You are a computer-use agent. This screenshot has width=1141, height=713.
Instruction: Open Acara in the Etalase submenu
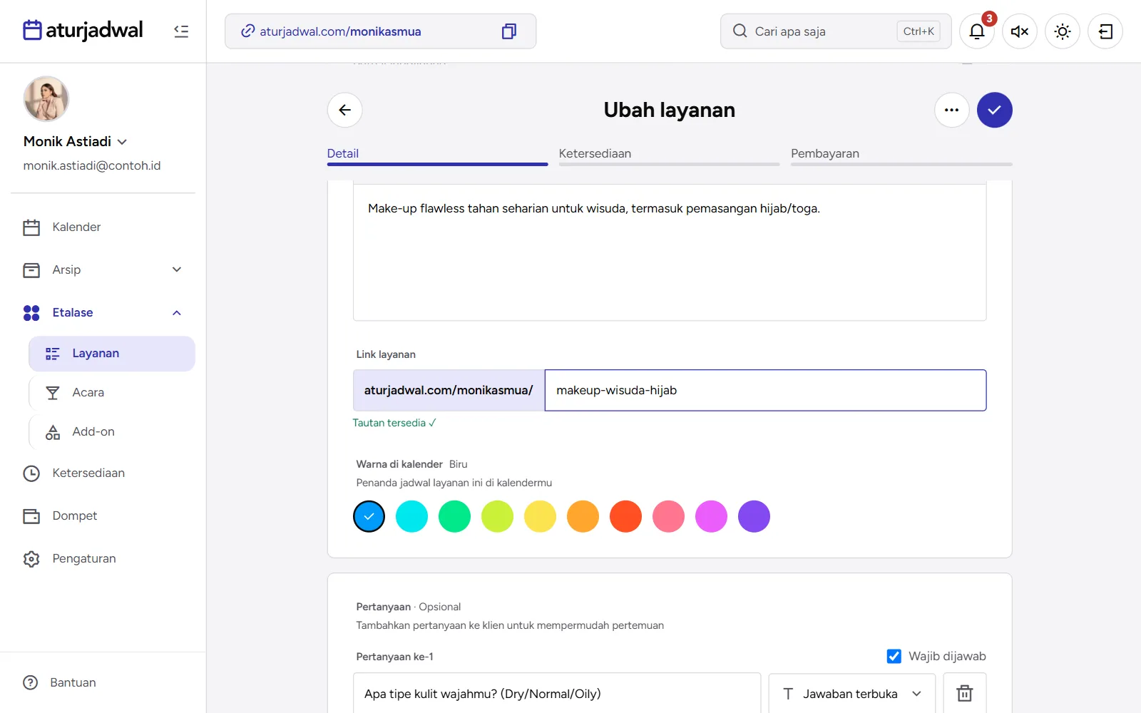click(112, 393)
